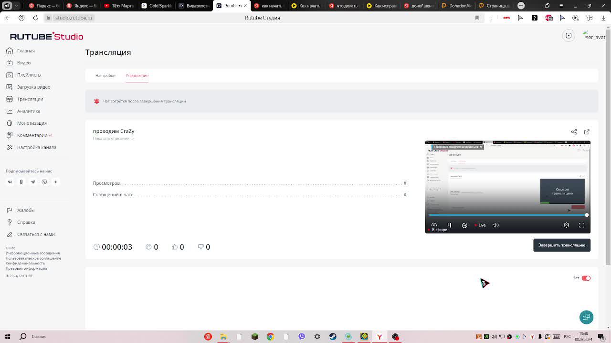Screen dimensions: 611x343
Task: Open Настройка канала page
Action: pyautogui.click(x=31, y=147)
